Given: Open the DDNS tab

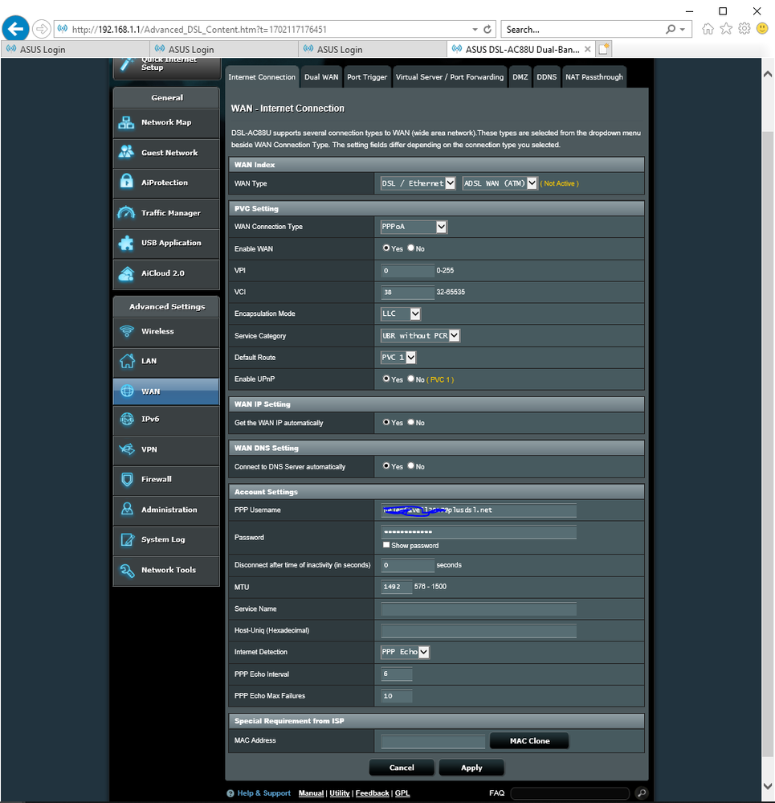Looking at the screenshot, I should coord(547,77).
